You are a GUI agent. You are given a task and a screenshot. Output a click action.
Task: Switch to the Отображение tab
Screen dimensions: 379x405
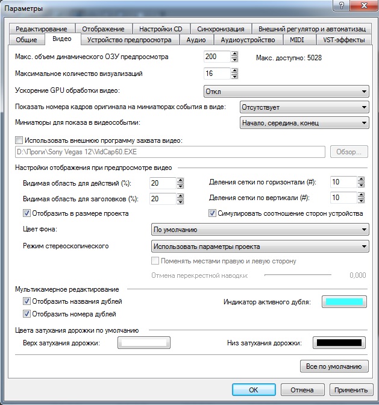pyautogui.click(x=103, y=29)
